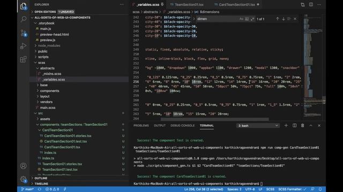This screenshot has height=192, width=343.
Task: Switch to the Debug Console tab
Action: 182,126
